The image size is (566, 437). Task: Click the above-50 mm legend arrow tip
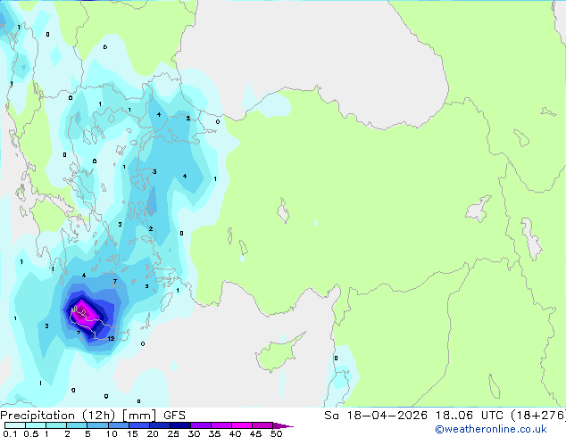[283, 425]
